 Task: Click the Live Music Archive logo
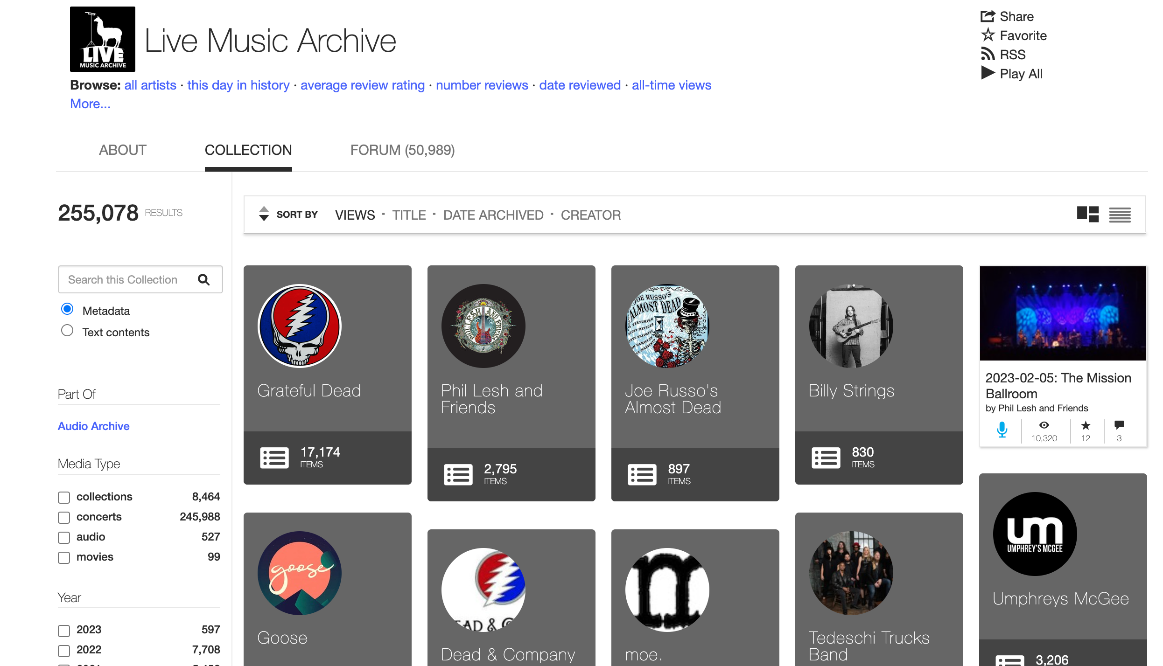pos(103,39)
